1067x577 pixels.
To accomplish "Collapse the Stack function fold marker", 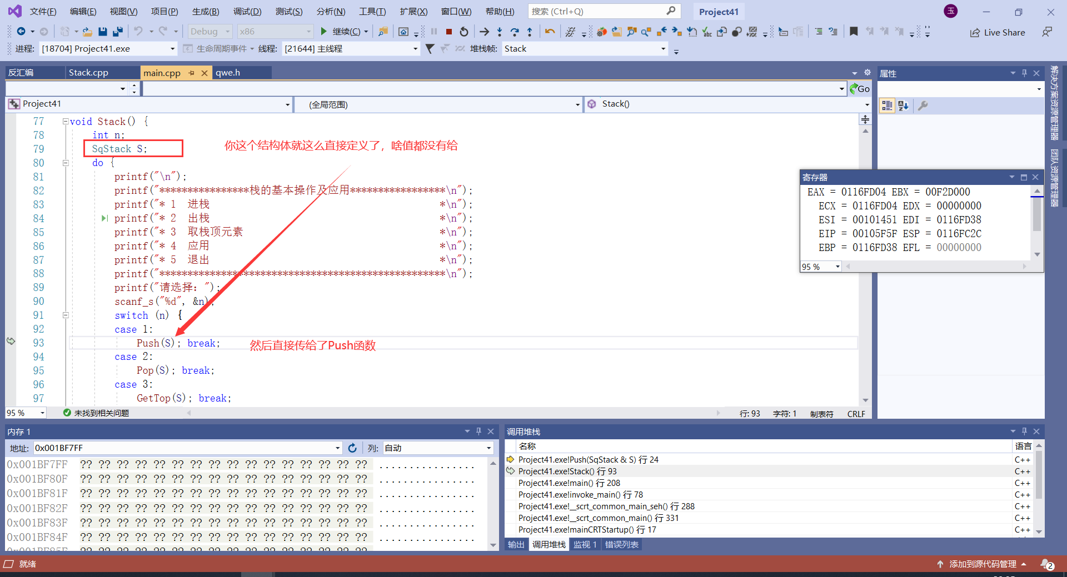I will pyautogui.click(x=66, y=122).
